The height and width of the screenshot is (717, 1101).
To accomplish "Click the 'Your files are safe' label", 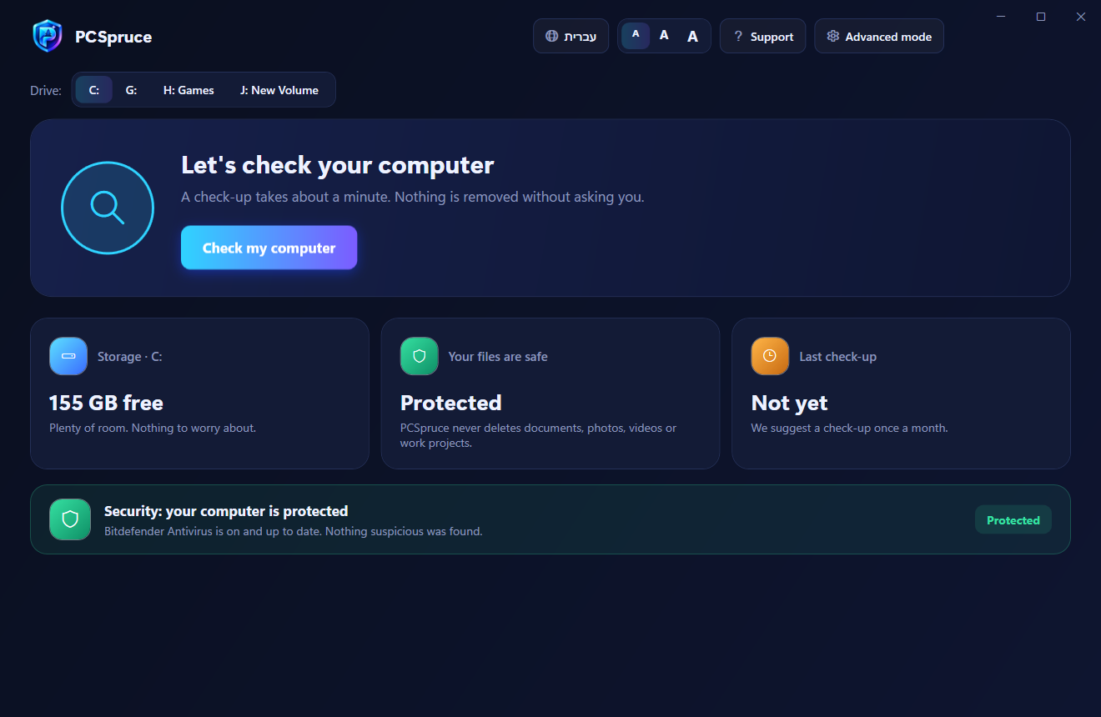I will pos(498,357).
